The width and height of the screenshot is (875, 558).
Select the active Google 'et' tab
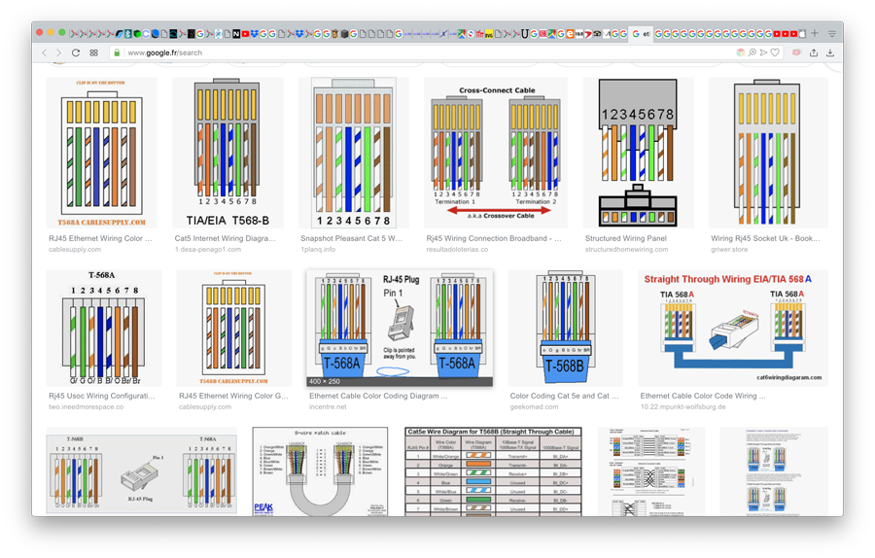coord(640,34)
